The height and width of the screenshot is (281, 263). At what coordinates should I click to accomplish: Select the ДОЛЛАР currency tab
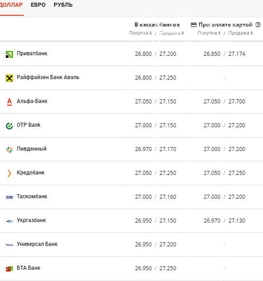tap(11, 5)
